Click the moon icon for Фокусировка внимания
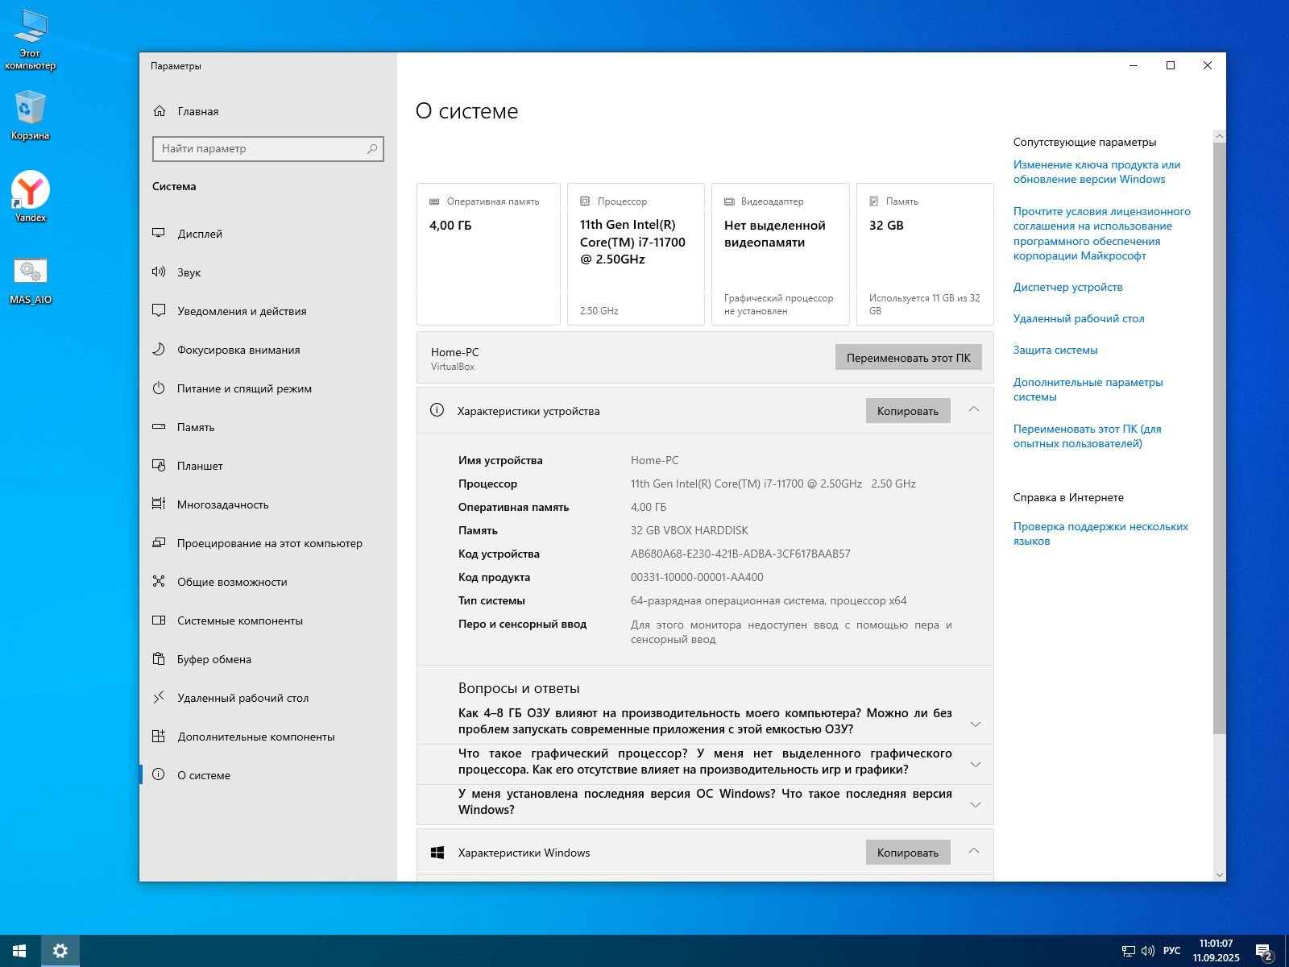The height and width of the screenshot is (967, 1289). (159, 350)
